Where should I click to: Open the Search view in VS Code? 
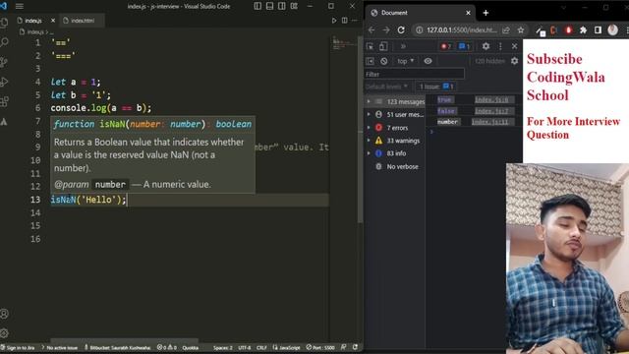point(4,41)
